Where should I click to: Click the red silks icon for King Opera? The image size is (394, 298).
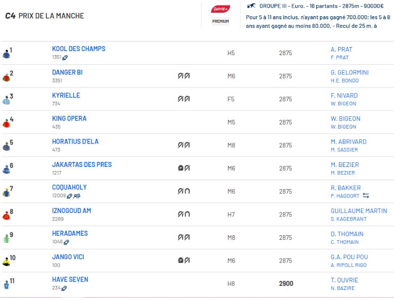pos(6,123)
